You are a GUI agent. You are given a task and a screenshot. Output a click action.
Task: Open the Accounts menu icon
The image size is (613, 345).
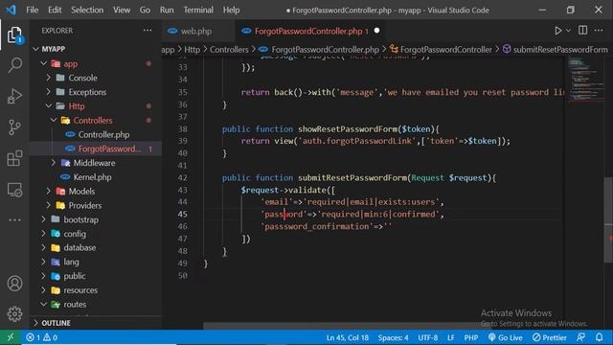(15, 284)
